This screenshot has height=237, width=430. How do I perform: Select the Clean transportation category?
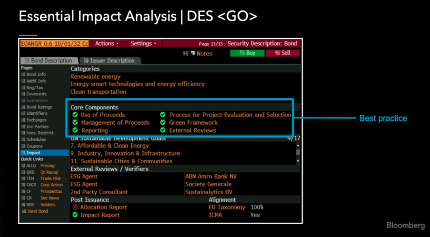tap(98, 92)
